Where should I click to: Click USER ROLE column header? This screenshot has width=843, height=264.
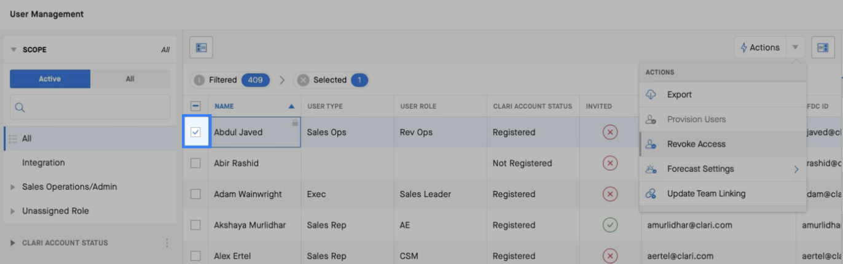[418, 106]
